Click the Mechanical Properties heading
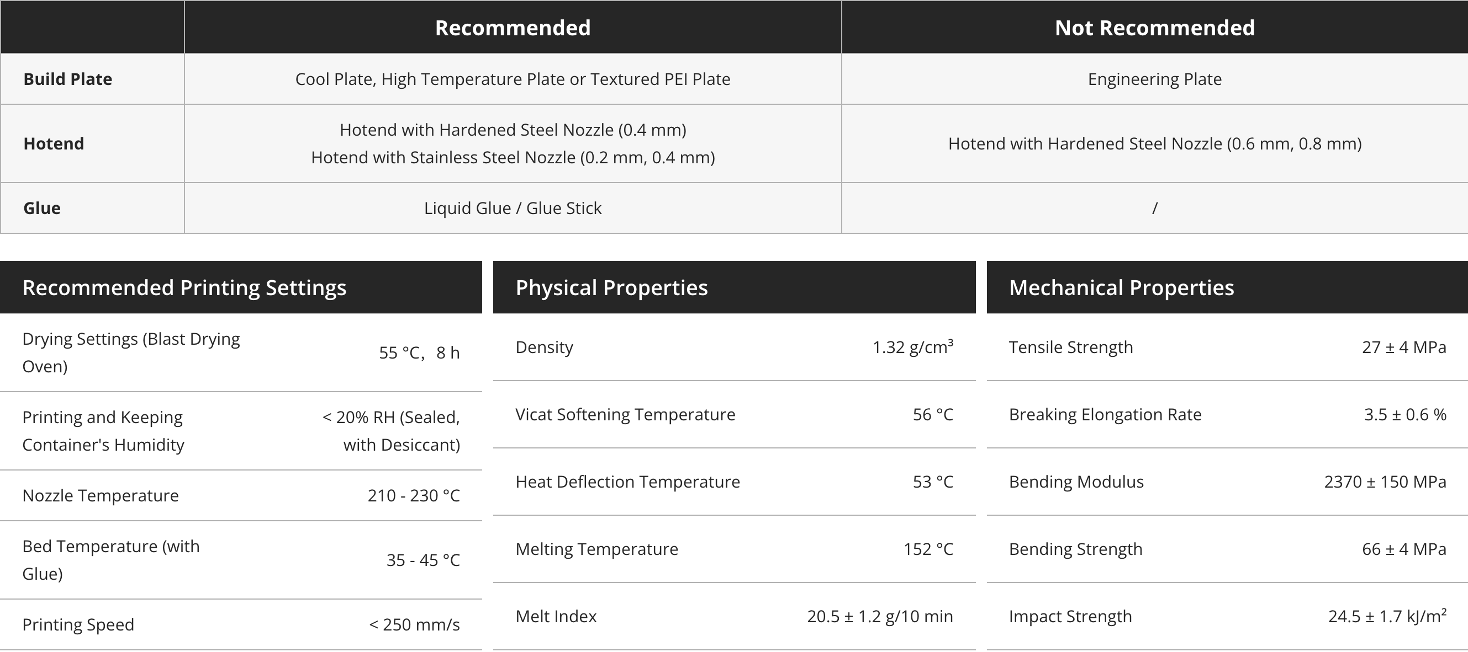Viewport: 1468px width, 652px height. click(x=1122, y=287)
